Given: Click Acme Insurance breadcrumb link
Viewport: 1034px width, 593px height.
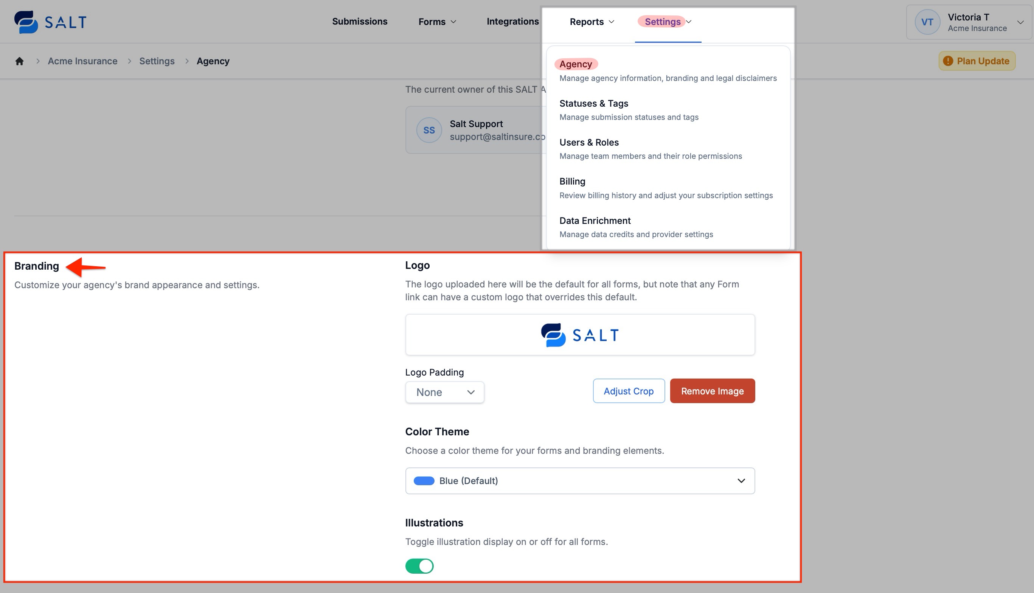Looking at the screenshot, I should (82, 61).
